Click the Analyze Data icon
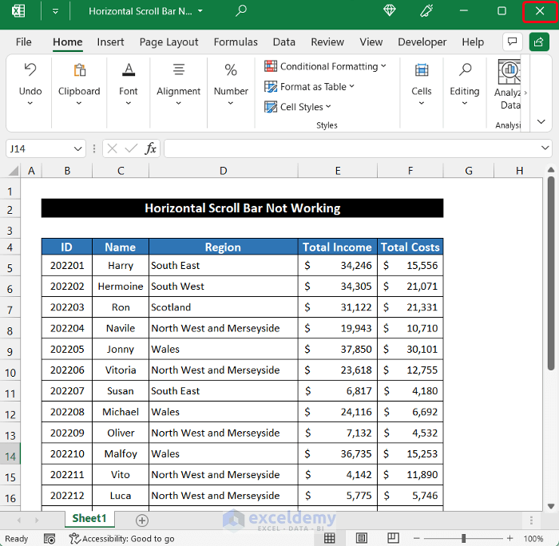This screenshot has height=546, width=559. 509,72
